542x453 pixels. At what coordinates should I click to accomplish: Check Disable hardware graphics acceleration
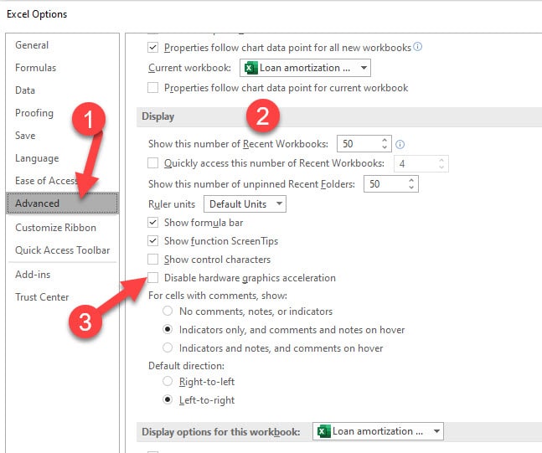[x=152, y=277]
